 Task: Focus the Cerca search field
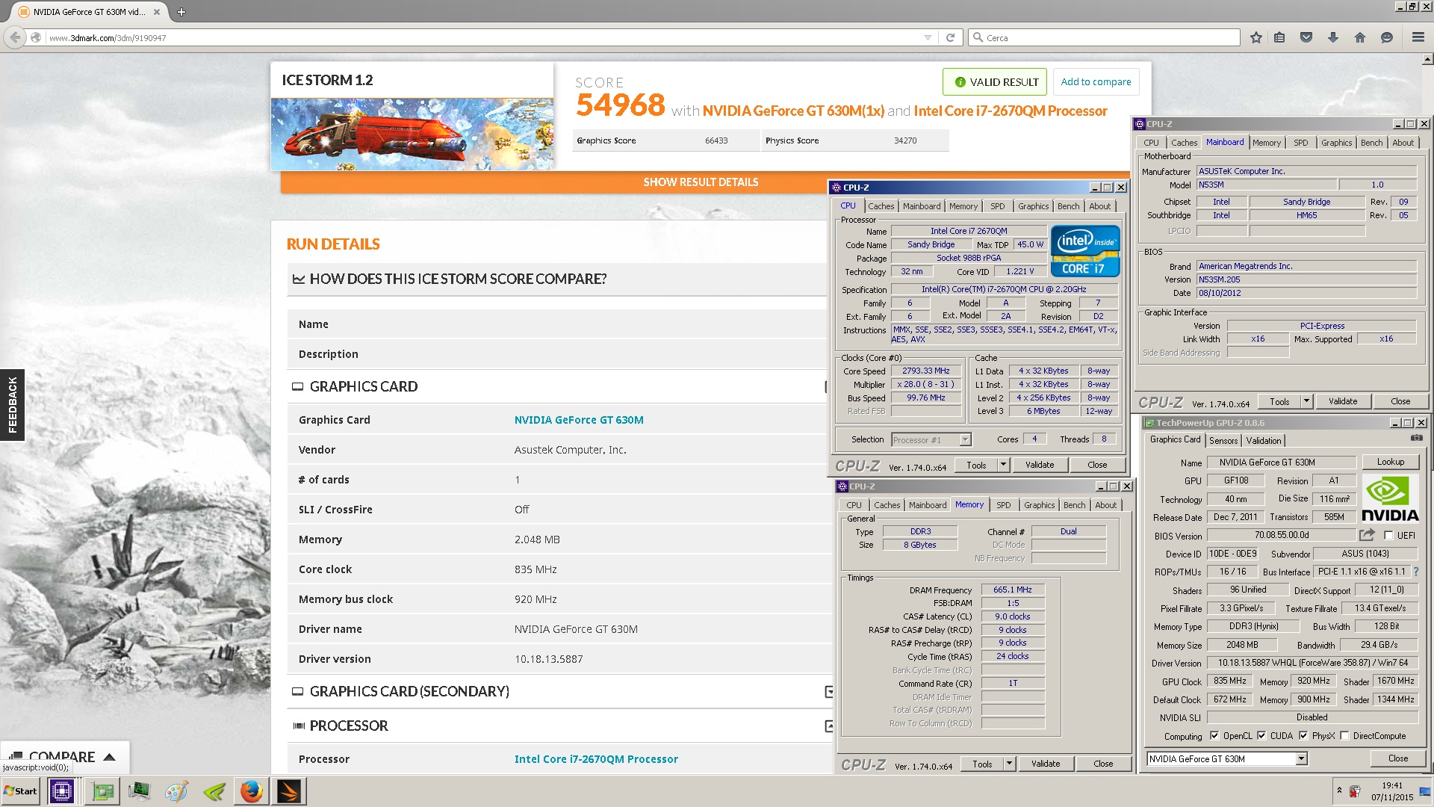[1104, 37]
